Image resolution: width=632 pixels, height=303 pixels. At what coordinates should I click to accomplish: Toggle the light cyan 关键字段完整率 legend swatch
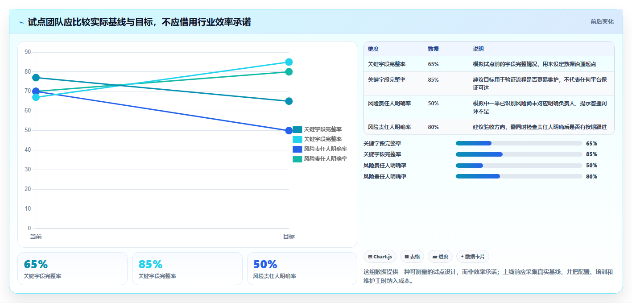point(297,139)
